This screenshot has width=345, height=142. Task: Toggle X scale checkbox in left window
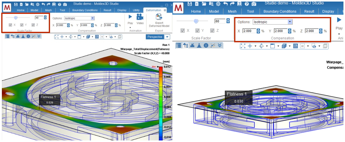(x=10, y=25)
